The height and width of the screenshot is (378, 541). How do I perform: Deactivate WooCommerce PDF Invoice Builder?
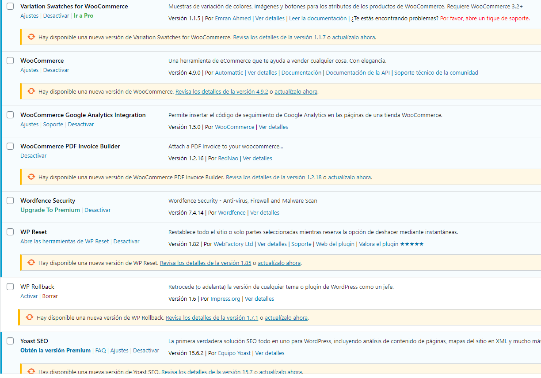pos(33,156)
